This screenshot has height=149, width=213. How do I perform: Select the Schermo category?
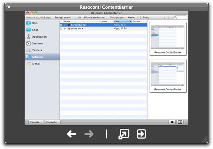[x=42, y=57]
